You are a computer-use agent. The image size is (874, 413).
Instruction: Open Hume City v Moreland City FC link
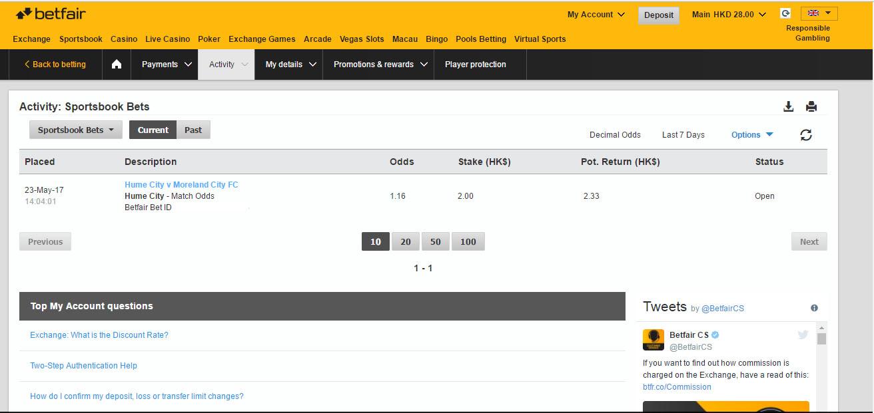click(x=181, y=185)
